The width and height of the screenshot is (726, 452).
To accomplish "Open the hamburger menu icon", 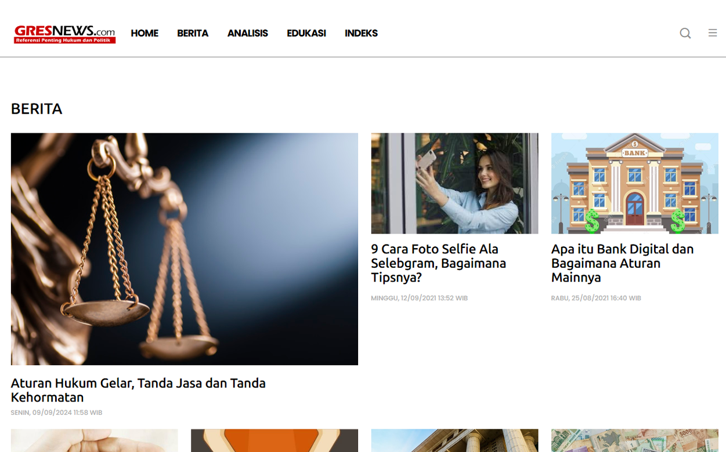I will 713,33.
